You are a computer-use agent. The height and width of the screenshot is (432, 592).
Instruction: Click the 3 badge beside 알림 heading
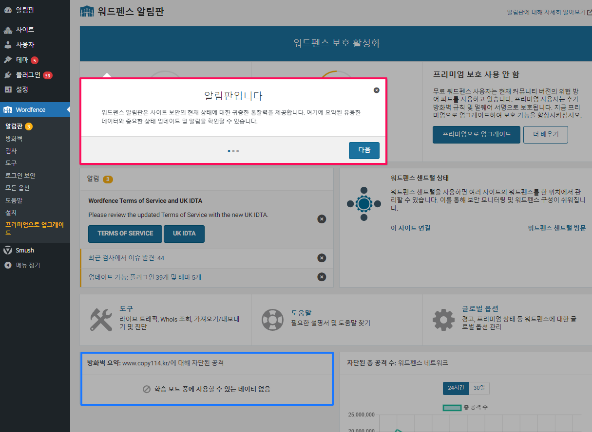tap(108, 179)
